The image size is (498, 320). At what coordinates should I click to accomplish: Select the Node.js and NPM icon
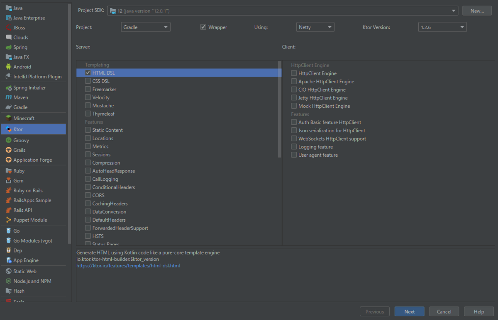pos(9,281)
